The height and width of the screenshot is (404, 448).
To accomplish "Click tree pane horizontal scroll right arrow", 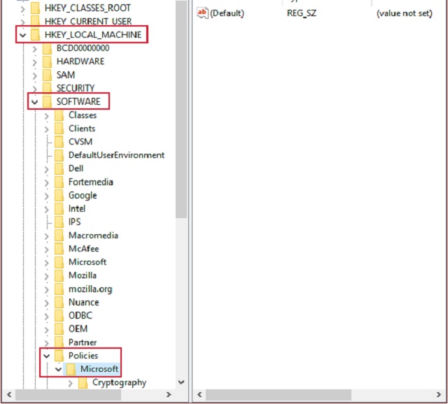I will tap(169, 395).
